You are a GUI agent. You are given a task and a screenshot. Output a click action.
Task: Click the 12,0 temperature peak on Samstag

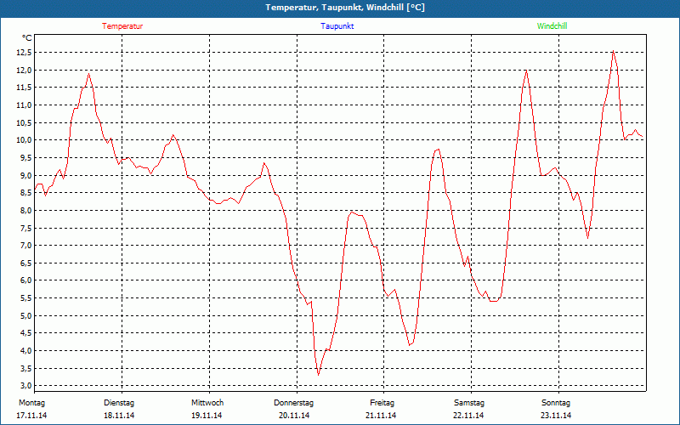[x=526, y=71]
